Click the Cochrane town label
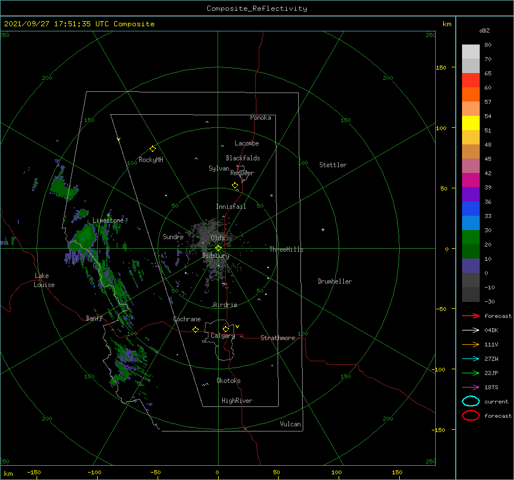The image size is (514, 480). (187, 319)
